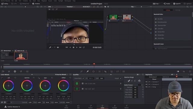
Task: Toggle the OpenFX panel
Action: click(x=177, y=4)
